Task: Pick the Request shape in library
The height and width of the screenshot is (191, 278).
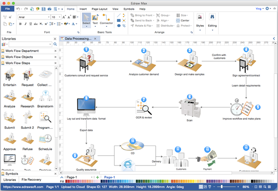Action: click(x=27, y=77)
